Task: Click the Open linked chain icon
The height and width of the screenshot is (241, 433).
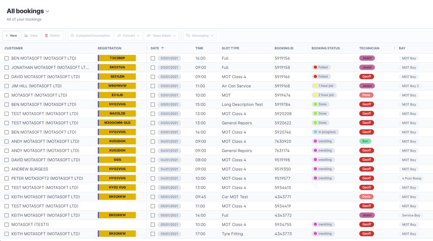Action: click(x=148, y=36)
